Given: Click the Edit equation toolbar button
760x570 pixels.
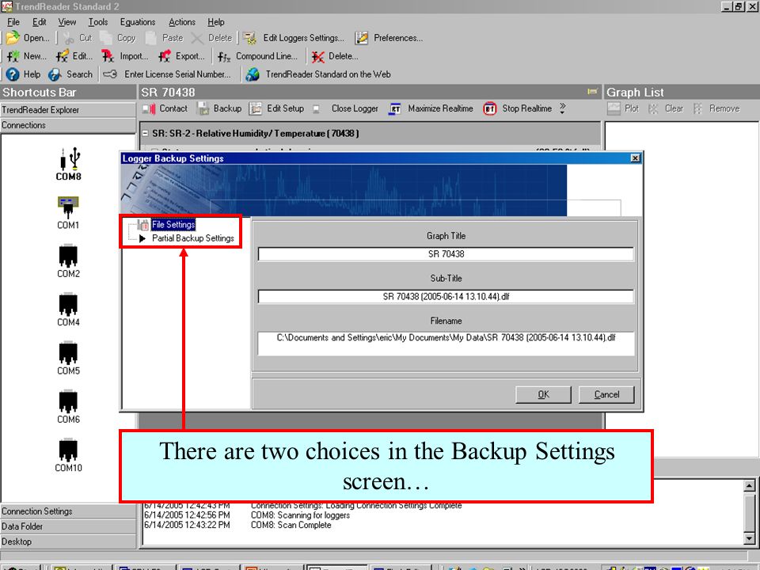Looking at the screenshot, I should click(x=74, y=56).
